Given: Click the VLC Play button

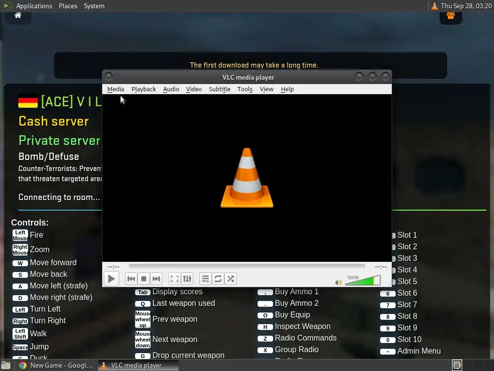Looking at the screenshot, I should pyautogui.click(x=111, y=279).
